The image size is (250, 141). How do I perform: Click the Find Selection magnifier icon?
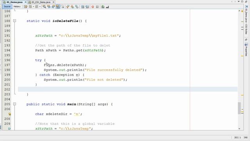[x=44, y=7]
